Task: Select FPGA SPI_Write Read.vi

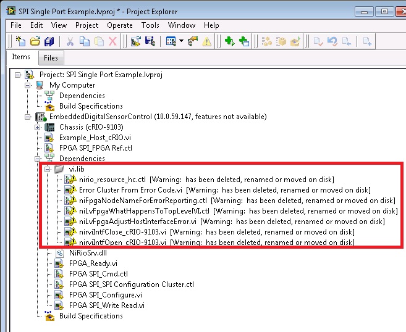Action: pyautogui.click(x=107, y=305)
